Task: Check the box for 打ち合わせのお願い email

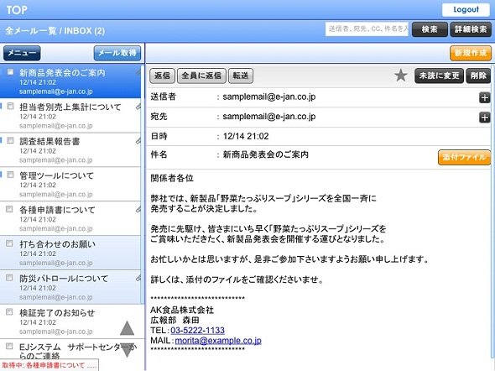Action: [x=10, y=243]
